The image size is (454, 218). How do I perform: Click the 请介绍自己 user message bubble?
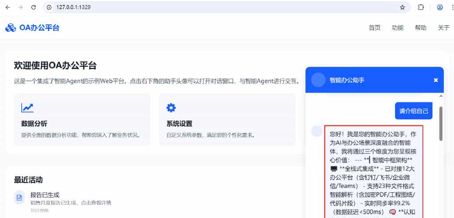414,111
